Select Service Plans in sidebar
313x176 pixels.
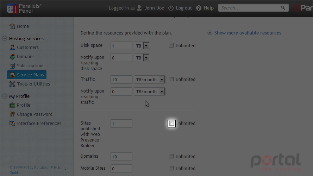[27, 75]
